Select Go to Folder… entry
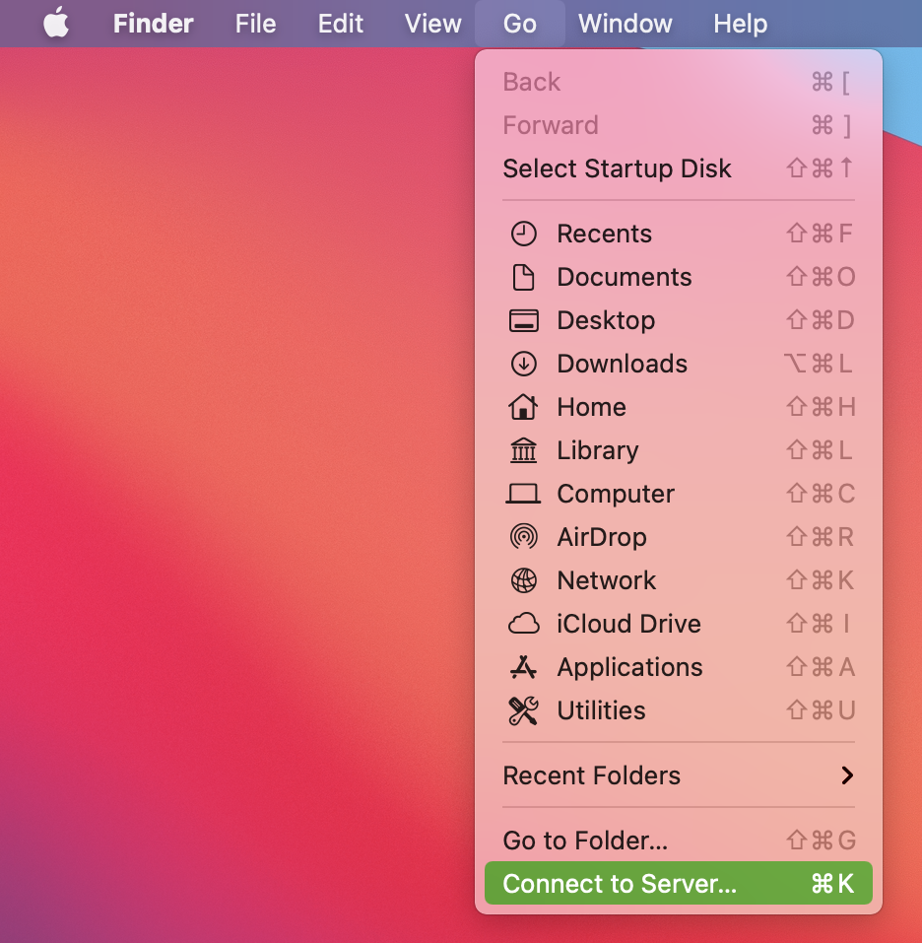 click(x=585, y=841)
